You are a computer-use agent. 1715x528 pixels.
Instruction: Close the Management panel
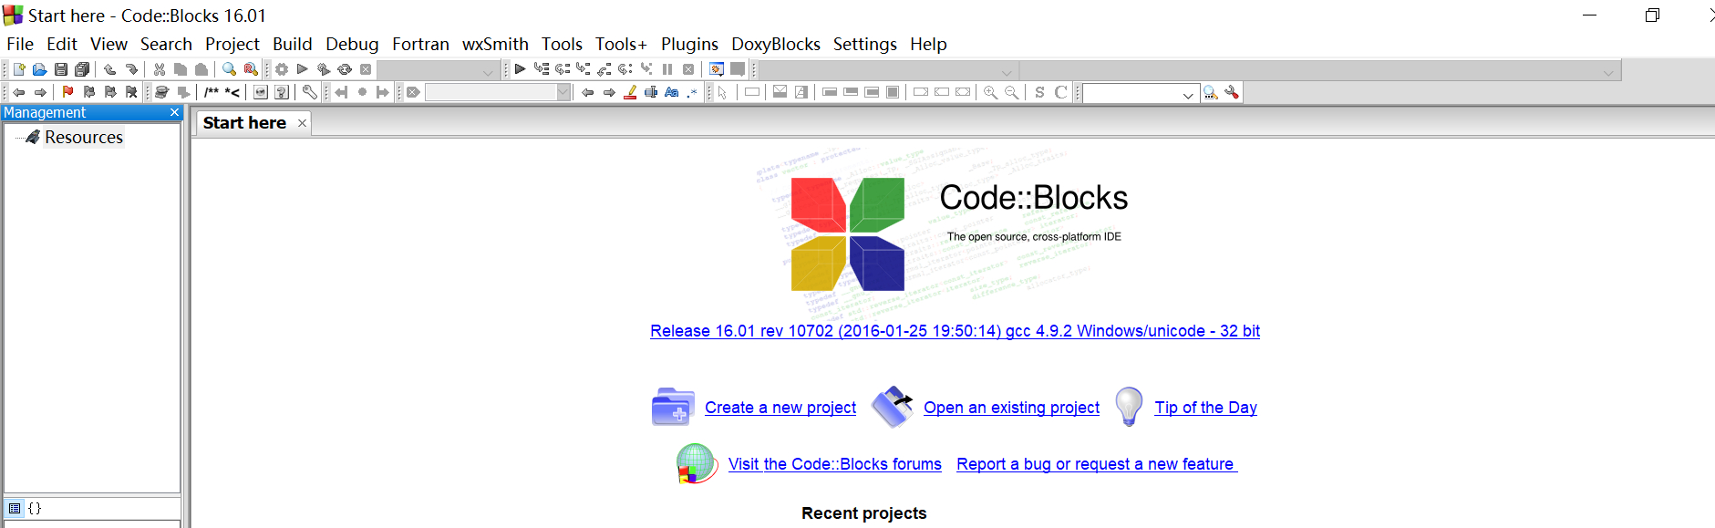click(x=175, y=112)
